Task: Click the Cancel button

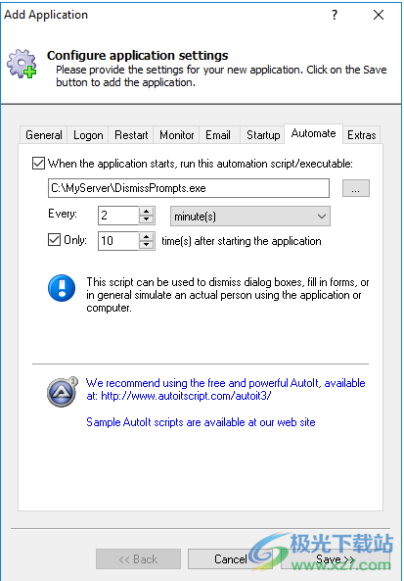Action: (230, 558)
